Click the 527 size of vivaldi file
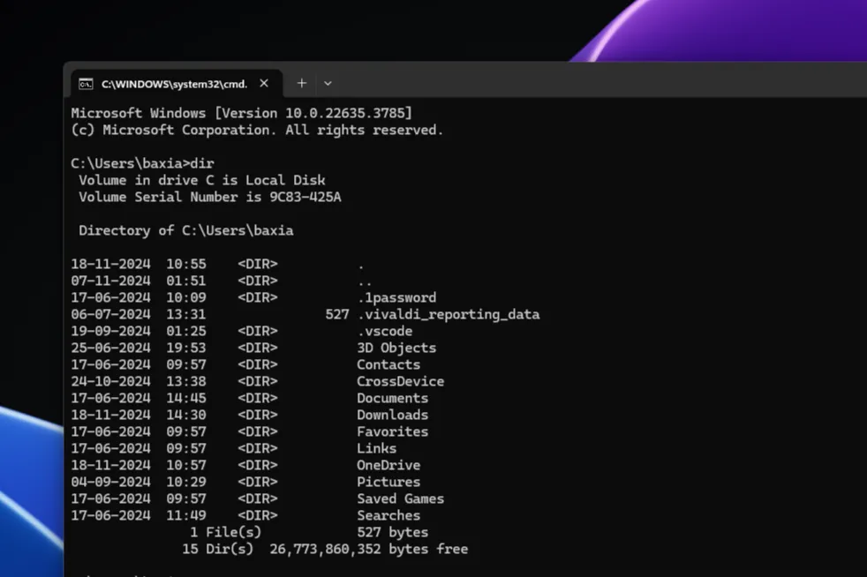867x577 pixels. point(337,314)
